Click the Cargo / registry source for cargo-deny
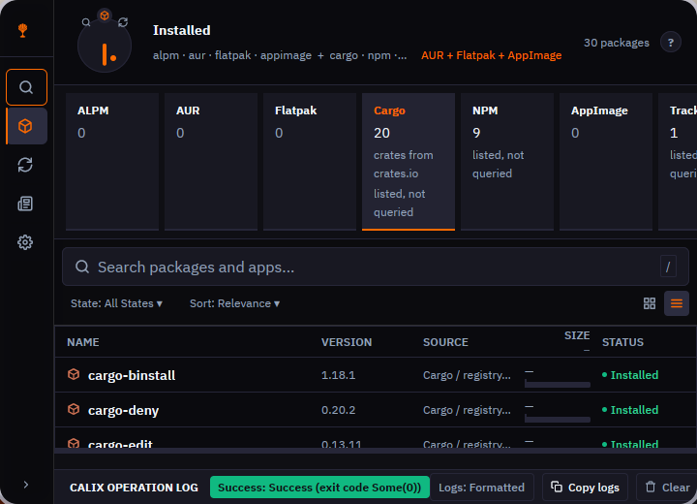Viewport: 697px width, 504px height. [x=467, y=410]
